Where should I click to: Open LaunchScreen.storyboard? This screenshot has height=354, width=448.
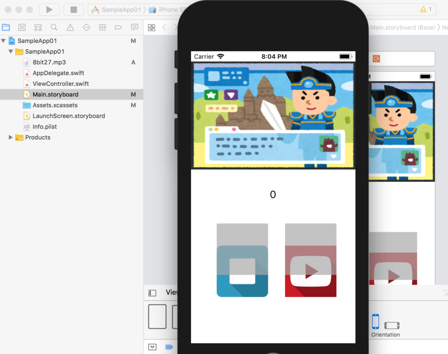(69, 116)
